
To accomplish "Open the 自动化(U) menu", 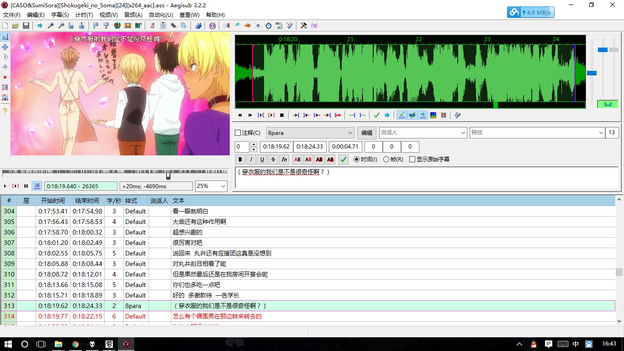I will tap(161, 15).
